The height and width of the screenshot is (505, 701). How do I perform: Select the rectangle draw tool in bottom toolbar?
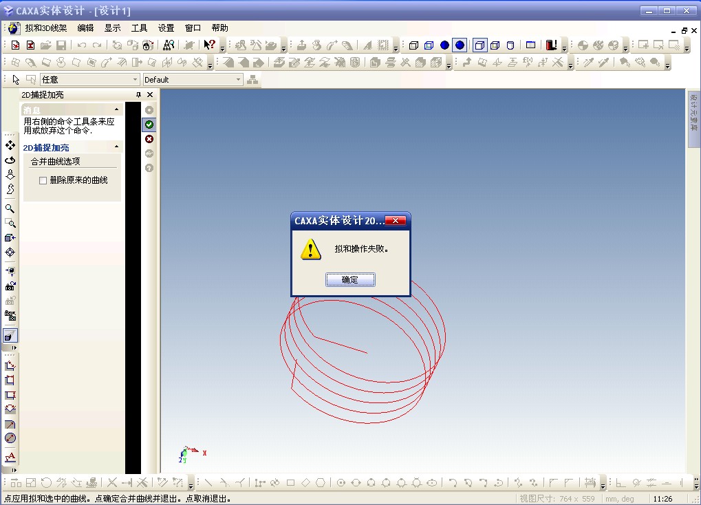[290, 482]
